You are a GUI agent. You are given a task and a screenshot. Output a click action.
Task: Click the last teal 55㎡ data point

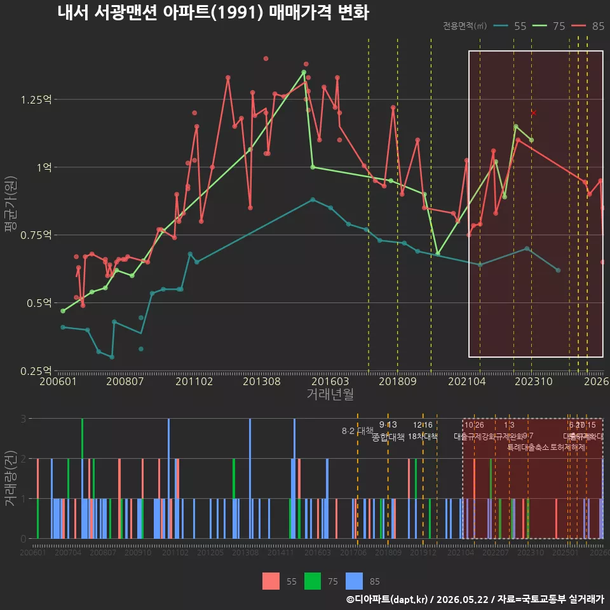click(559, 270)
